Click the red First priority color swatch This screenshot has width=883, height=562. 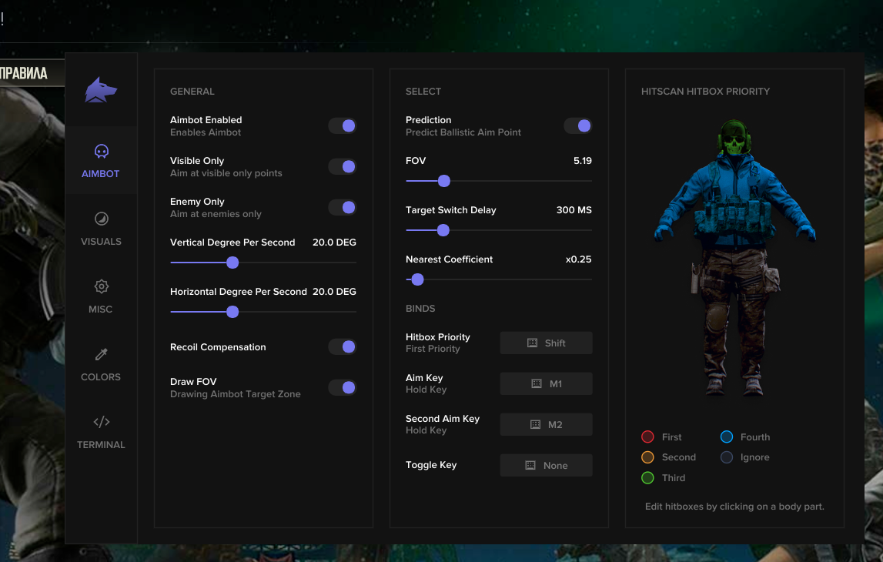tap(647, 437)
